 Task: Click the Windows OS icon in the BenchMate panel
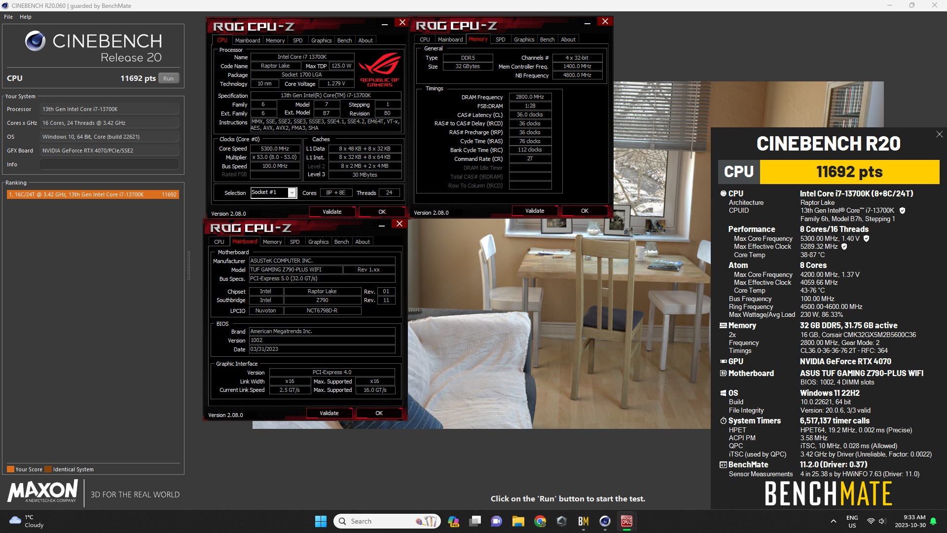pos(723,393)
